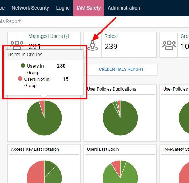Click the value 280 in tooltip
Screen dimensions: 189x183
61,66
